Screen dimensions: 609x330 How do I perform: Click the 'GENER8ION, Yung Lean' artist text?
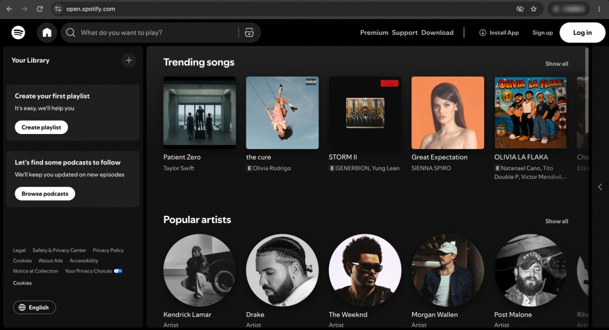point(367,168)
